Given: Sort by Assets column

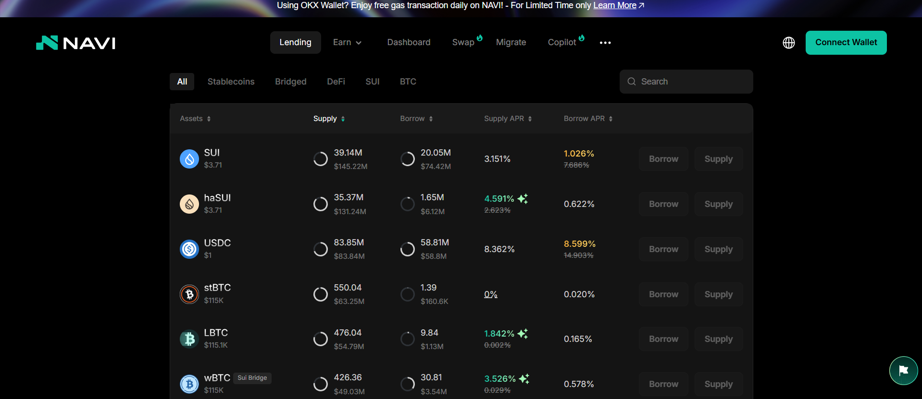Looking at the screenshot, I should [195, 119].
